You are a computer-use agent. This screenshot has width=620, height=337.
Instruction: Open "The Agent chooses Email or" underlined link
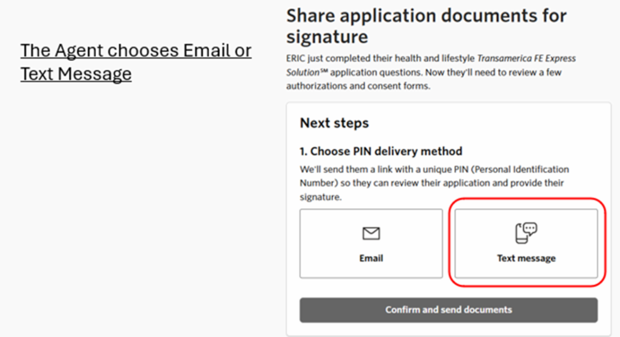pos(136,51)
